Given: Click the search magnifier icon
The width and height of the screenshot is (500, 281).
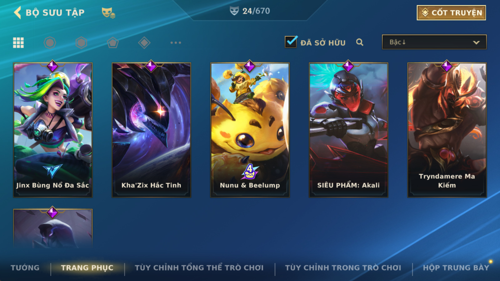Looking at the screenshot, I should tap(360, 42).
